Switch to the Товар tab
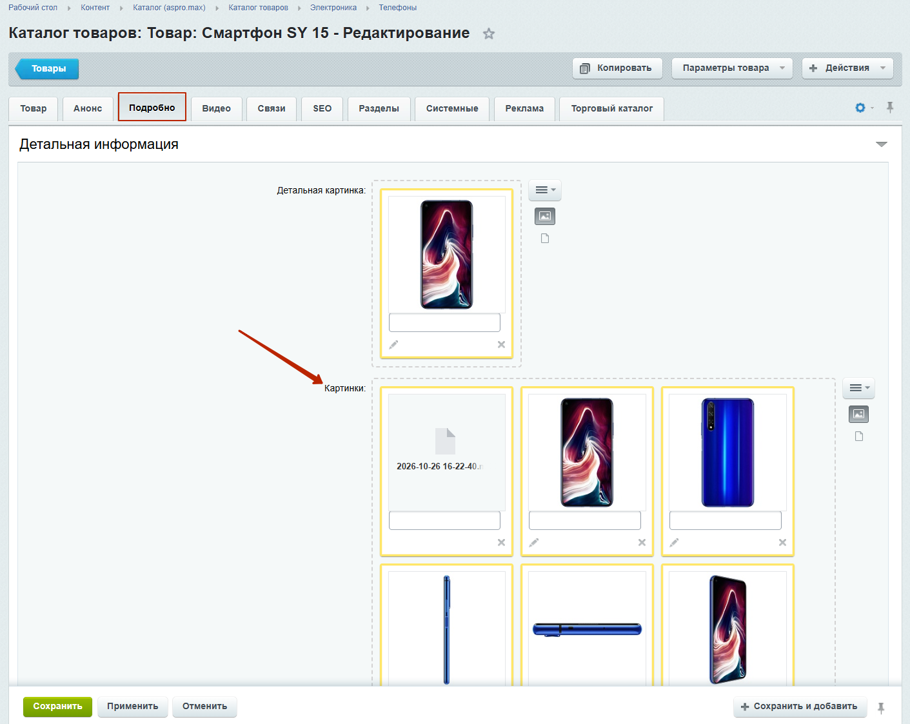Viewport: 910px width, 724px height. 34,109
